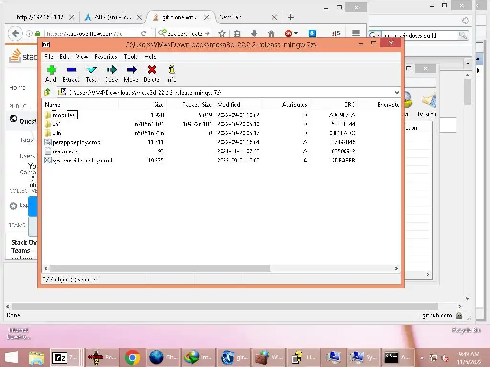This screenshot has width=490, height=367.
Task: Open the Help menu in 7-Zip
Action: coord(150,57)
